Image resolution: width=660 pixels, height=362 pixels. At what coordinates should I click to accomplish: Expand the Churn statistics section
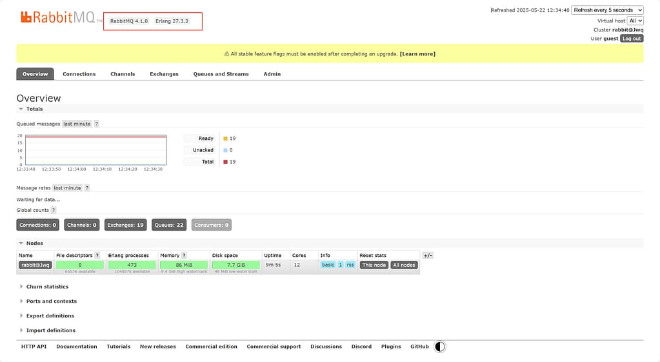[x=46, y=287]
